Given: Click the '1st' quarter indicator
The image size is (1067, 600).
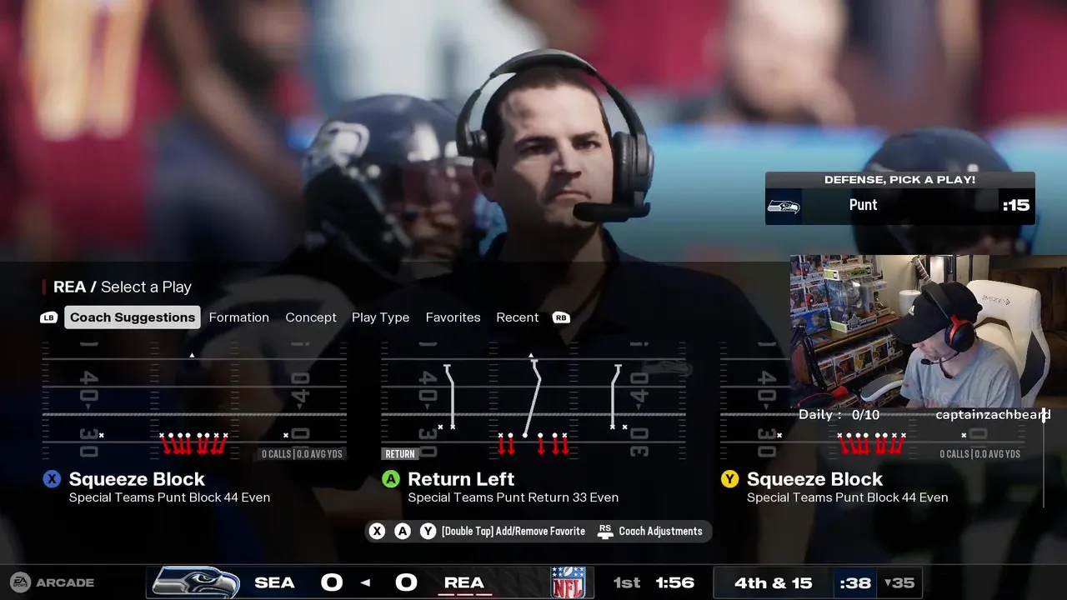Looking at the screenshot, I should click(x=627, y=582).
